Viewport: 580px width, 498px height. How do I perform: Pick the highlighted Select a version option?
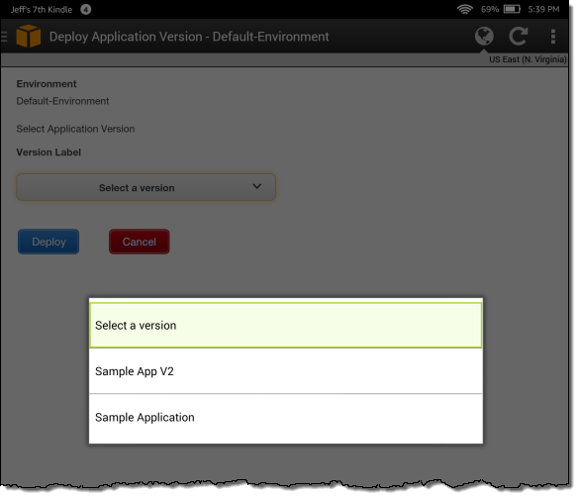click(286, 325)
